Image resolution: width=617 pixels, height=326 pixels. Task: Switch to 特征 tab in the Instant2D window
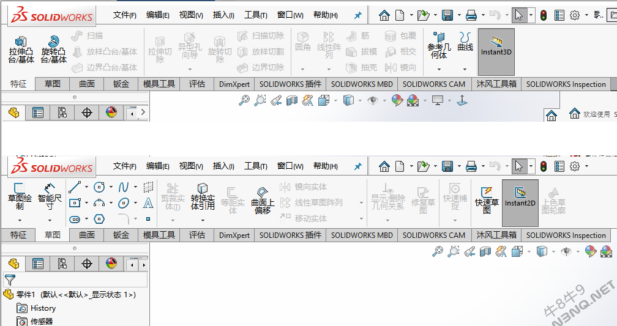click(x=18, y=235)
